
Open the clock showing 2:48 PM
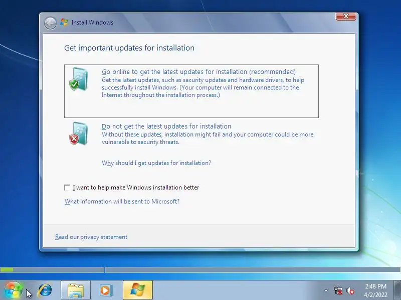pyautogui.click(x=375, y=290)
